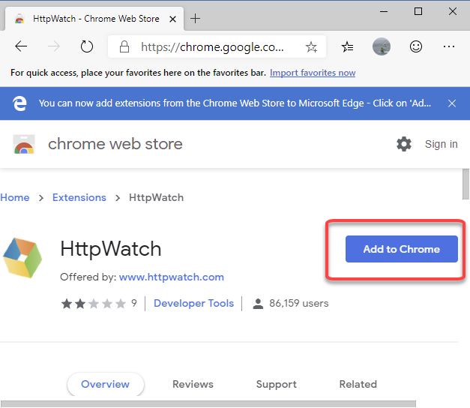Open the Settings and more menu

coord(449,46)
